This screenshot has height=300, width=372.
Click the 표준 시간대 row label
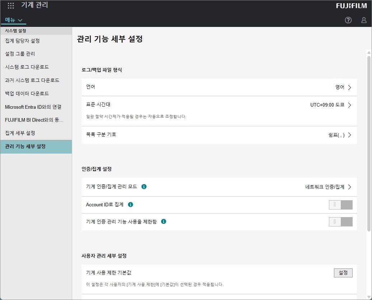click(98, 104)
